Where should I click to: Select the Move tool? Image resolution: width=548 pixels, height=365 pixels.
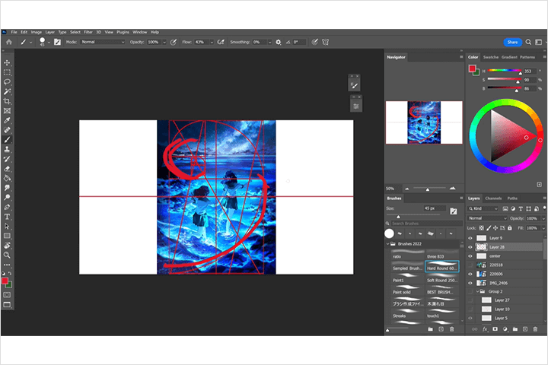coord(7,63)
